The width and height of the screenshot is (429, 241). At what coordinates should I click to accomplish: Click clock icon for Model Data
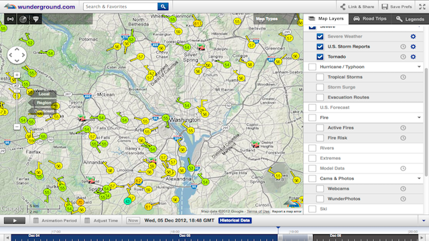[403, 168]
